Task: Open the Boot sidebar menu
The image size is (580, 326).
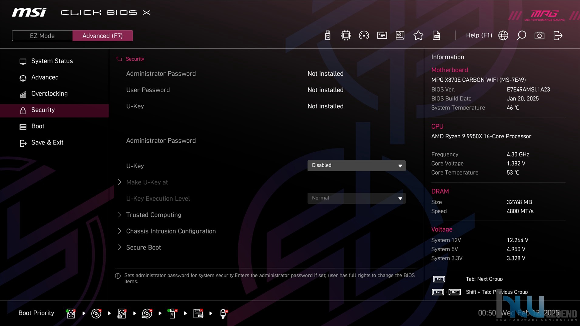Action: 54,126
